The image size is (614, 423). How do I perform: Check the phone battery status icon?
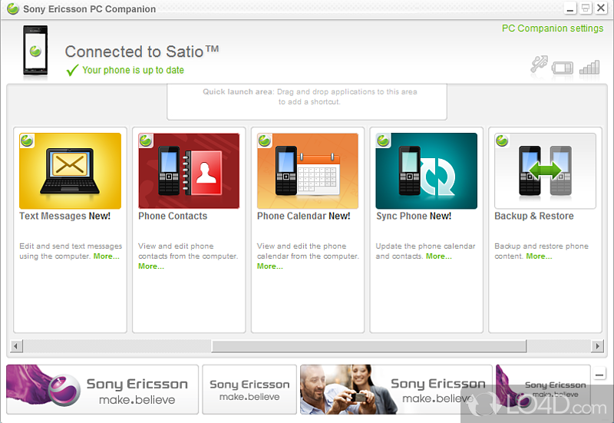point(564,66)
